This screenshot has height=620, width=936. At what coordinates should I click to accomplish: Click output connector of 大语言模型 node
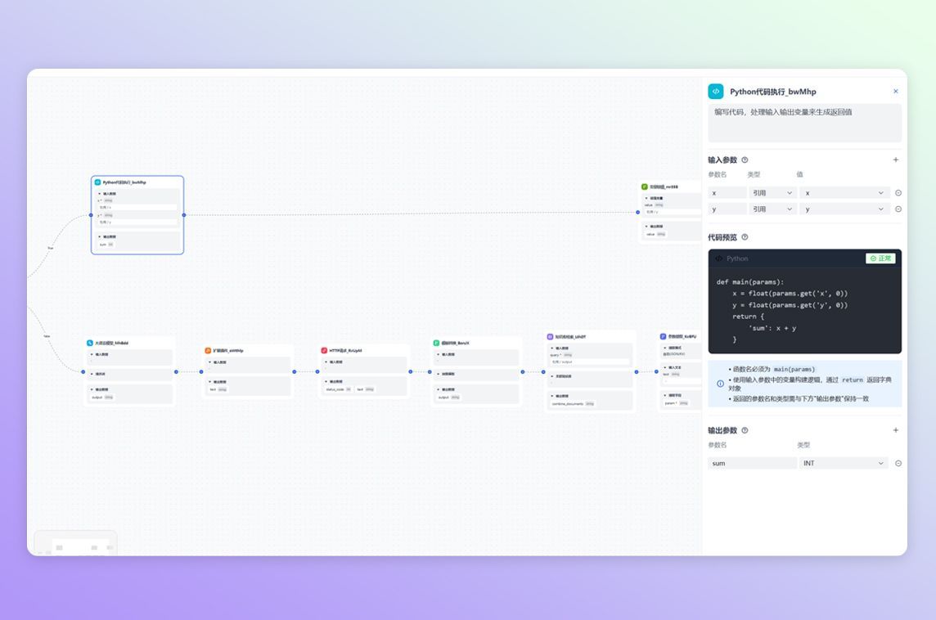pyautogui.click(x=176, y=372)
